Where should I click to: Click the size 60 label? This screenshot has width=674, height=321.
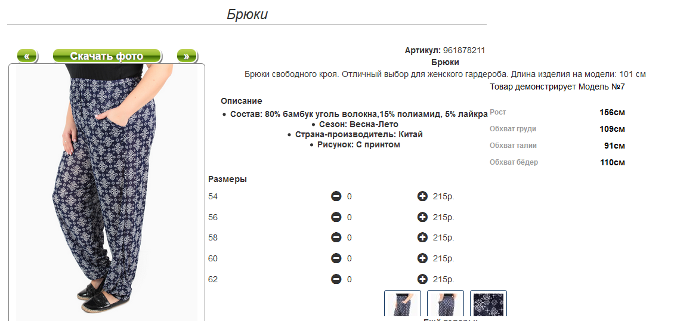click(213, 259)
